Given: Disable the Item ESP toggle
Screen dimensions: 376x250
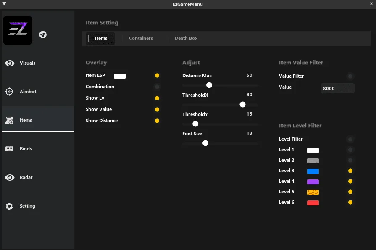Looking at the screenshot, I should pyautogui.click(x=157, y=76).
